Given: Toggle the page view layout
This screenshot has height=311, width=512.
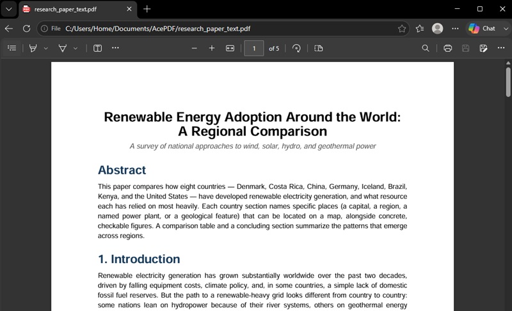Looking at the screenshot, I should (x=319, y=48).
